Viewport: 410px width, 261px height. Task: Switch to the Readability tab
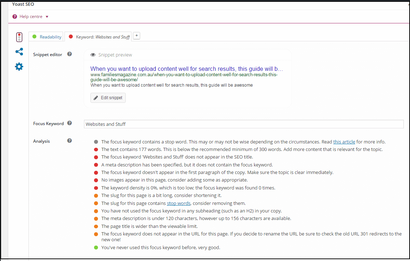point(46,37)
